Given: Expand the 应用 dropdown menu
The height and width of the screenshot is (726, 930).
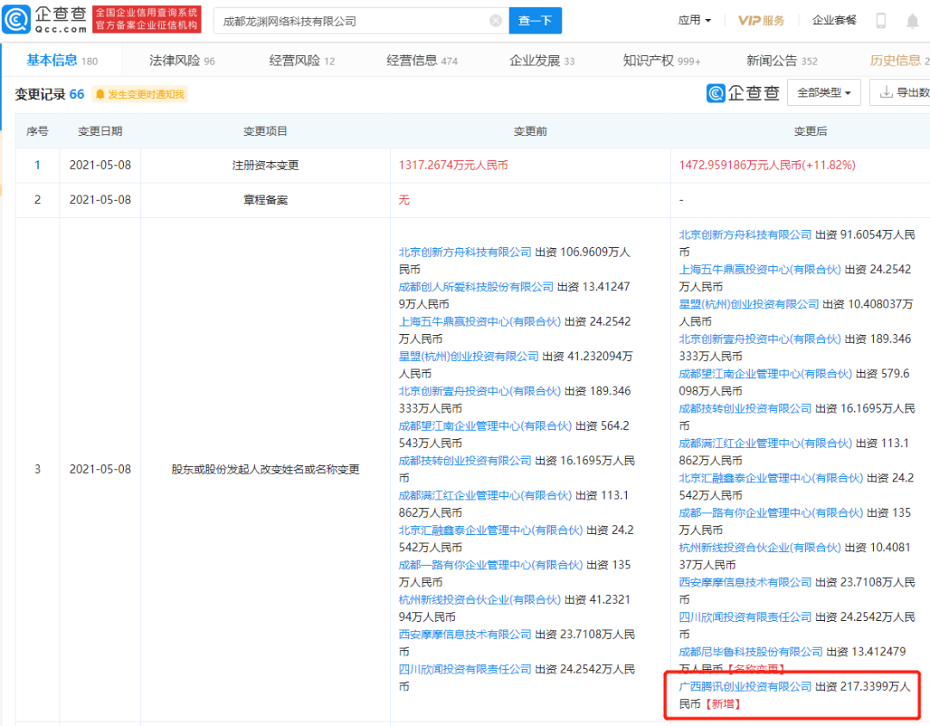Looking at the screenshot, I should pos(694,21).
